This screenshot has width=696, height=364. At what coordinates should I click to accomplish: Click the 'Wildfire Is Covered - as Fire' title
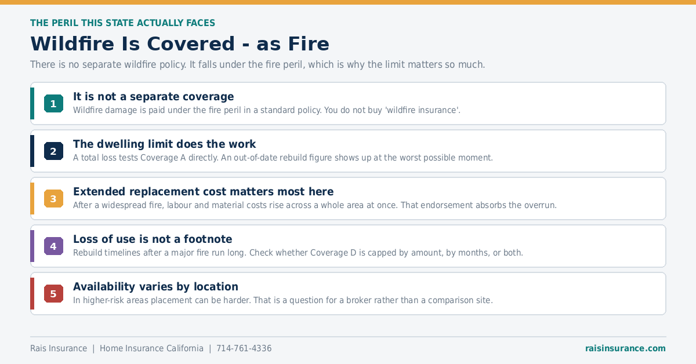click(x=180, y=44)
